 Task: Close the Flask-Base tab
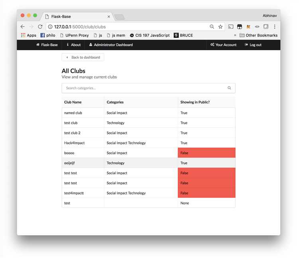[x=109, y=17]
